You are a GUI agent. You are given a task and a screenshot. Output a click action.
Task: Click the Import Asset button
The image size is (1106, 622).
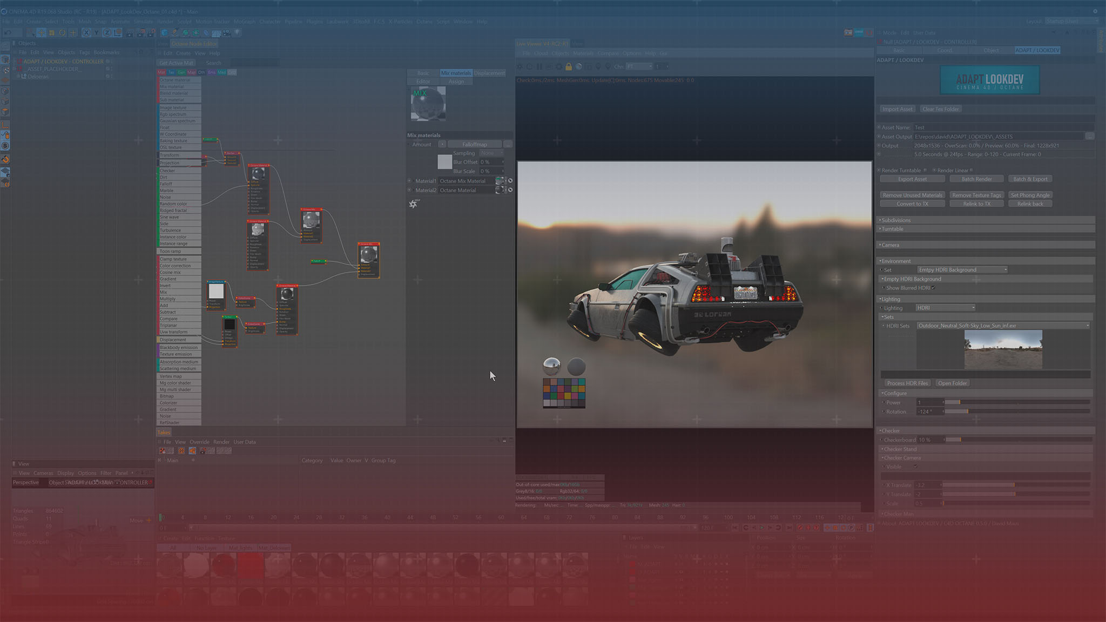898,109
